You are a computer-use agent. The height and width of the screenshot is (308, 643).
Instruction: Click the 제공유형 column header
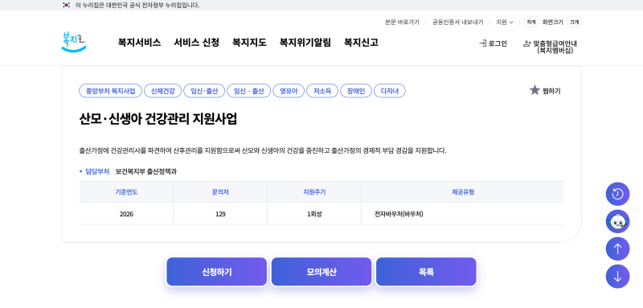pos(463,192)
